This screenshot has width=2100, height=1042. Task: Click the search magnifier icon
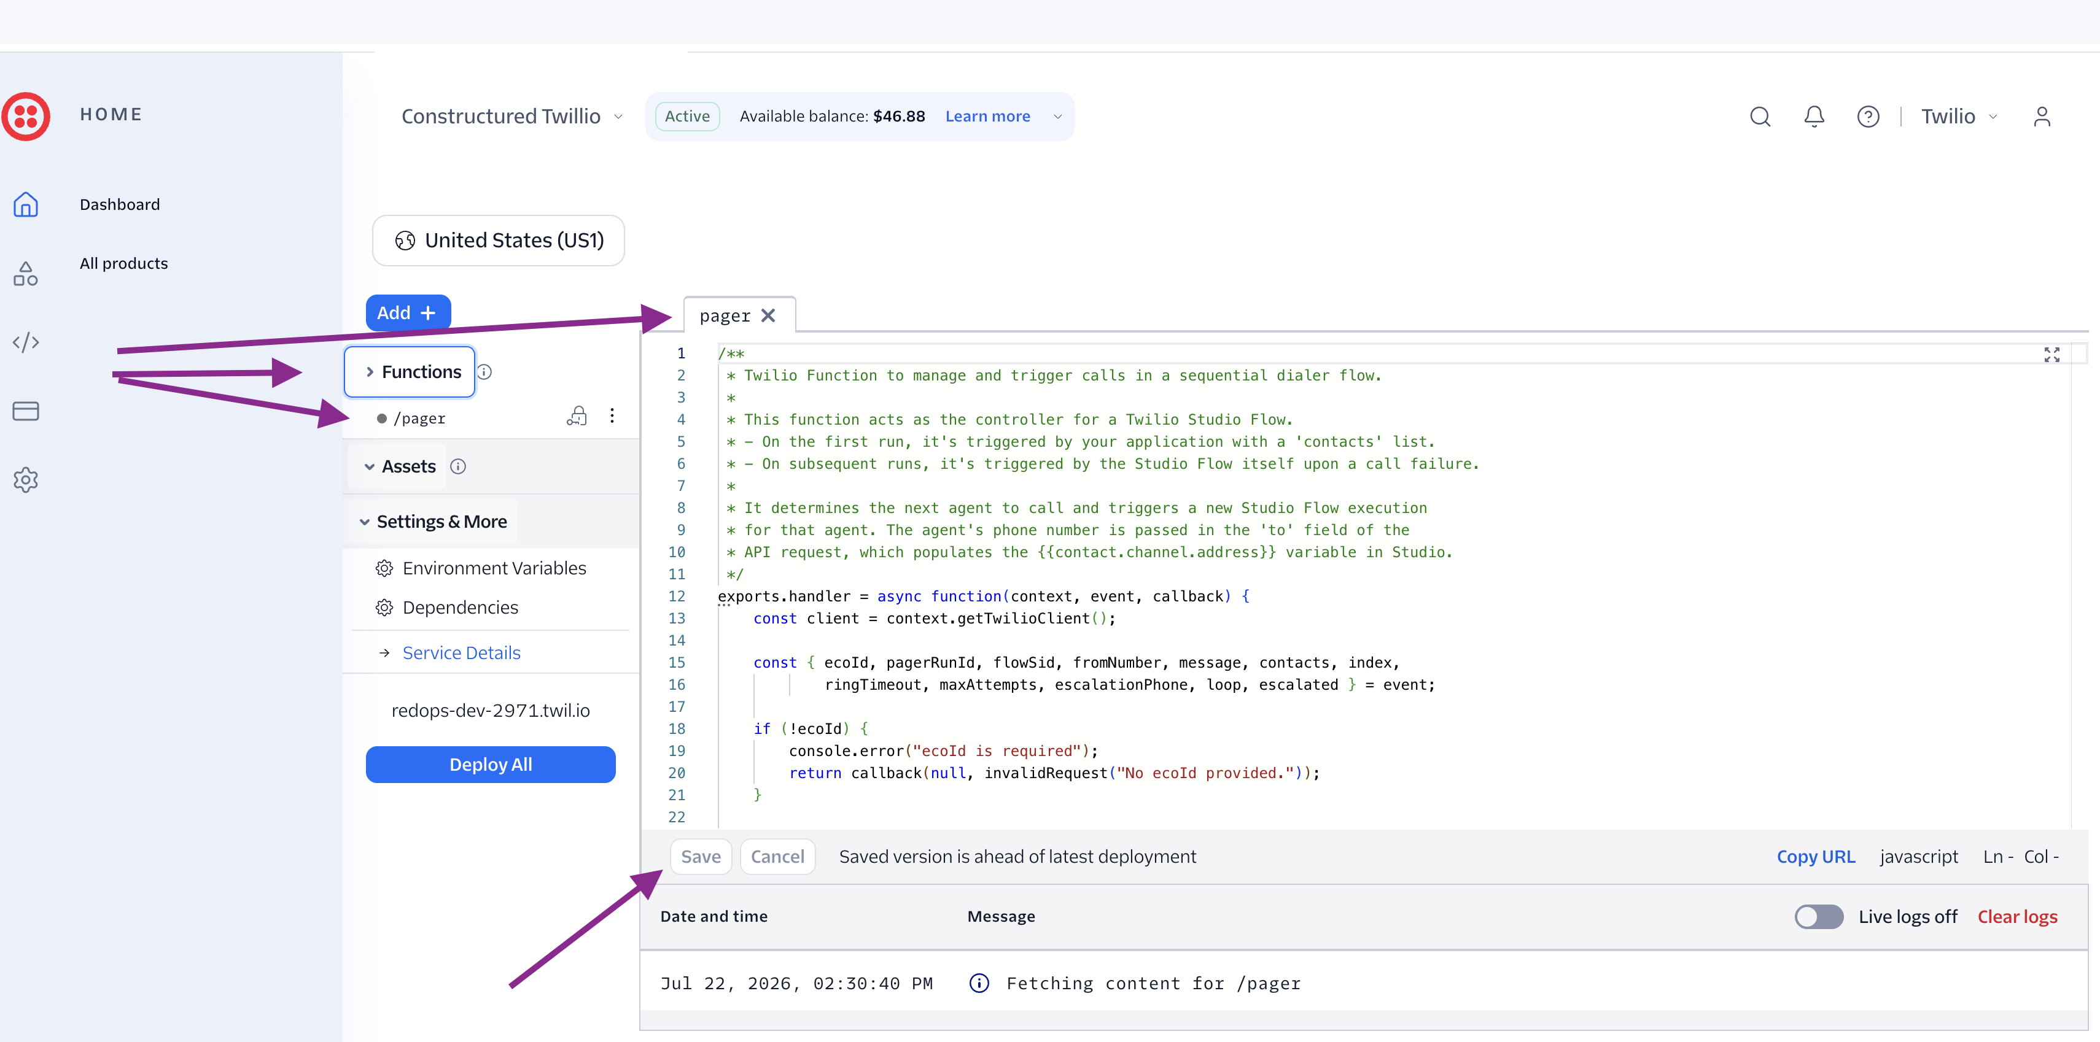(1760, 117)
